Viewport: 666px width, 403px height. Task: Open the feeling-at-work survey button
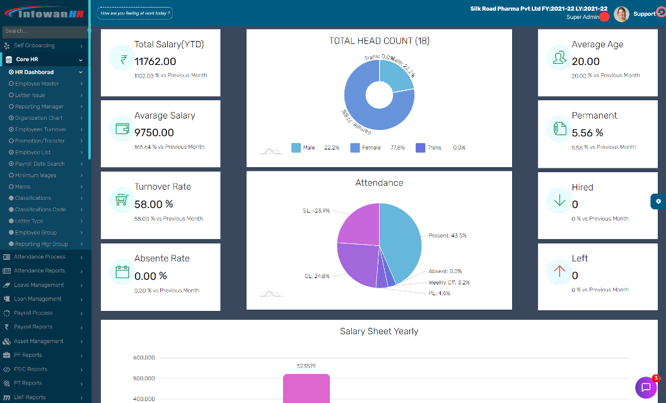click(134, 12)
